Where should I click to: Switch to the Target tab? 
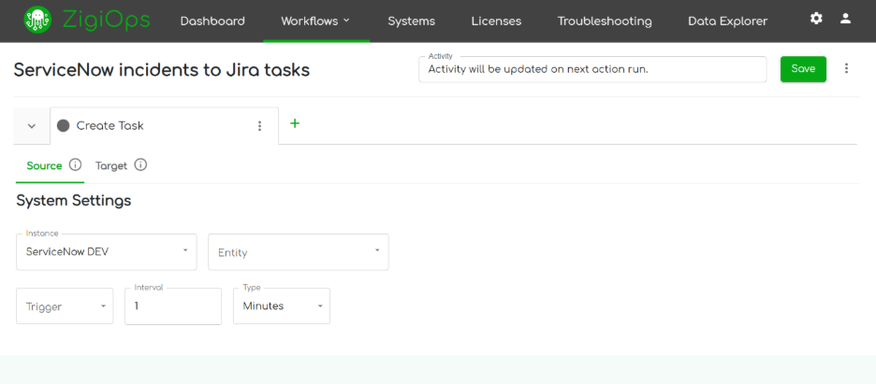(111, 165)
